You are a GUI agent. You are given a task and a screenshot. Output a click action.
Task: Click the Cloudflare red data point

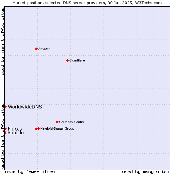click(67, 61)
